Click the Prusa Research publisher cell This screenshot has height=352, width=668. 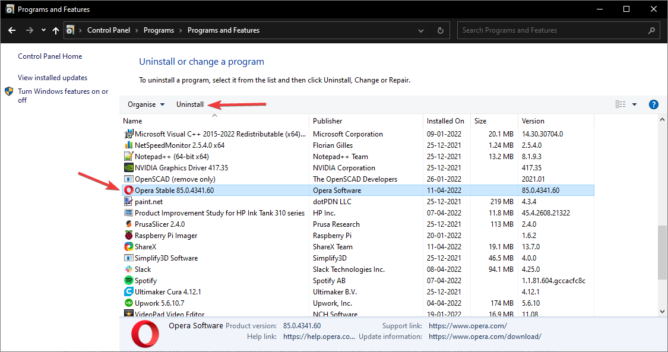click(x=336, y=224)
